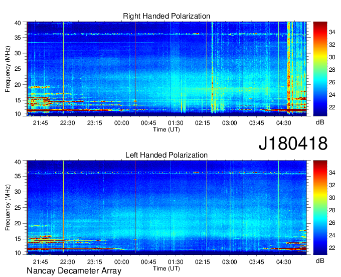This screenshot has height=277, width=341.
Task: Click Time (UT) label under Left Handed plot
Action: tap(166, 268)
